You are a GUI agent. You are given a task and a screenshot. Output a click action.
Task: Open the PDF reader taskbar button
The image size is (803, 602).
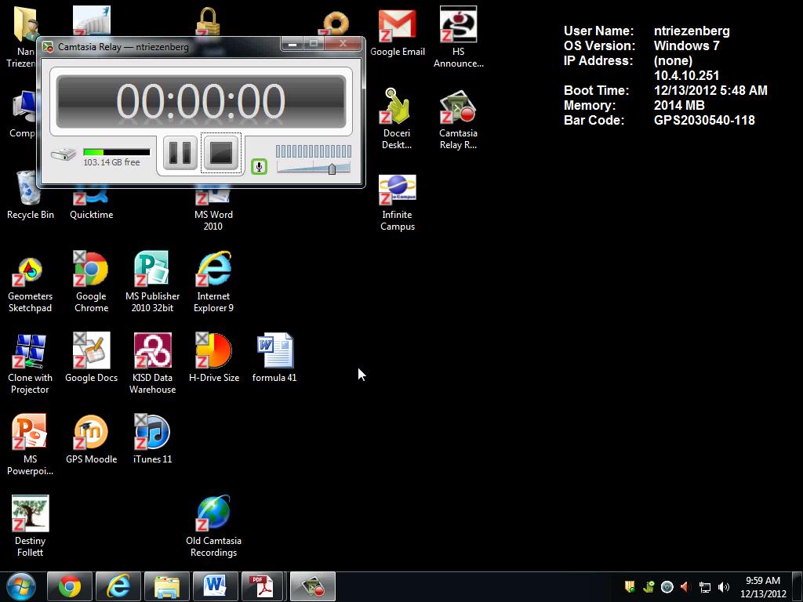(x=262, y=586)
